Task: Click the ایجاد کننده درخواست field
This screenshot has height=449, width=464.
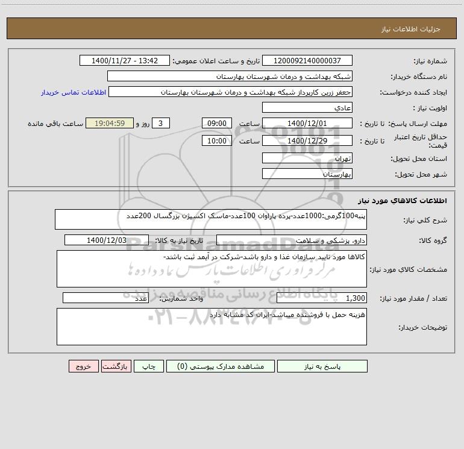Action: coord(231,92)
